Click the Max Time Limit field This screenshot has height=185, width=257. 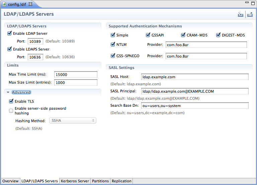(76, 74)
